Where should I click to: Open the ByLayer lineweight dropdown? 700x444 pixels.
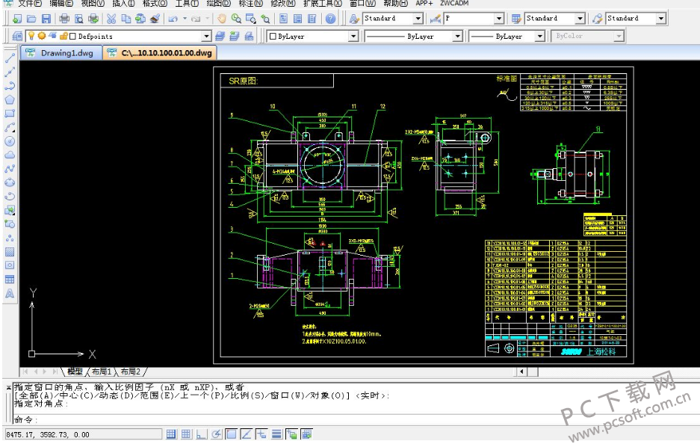point(539,36)
